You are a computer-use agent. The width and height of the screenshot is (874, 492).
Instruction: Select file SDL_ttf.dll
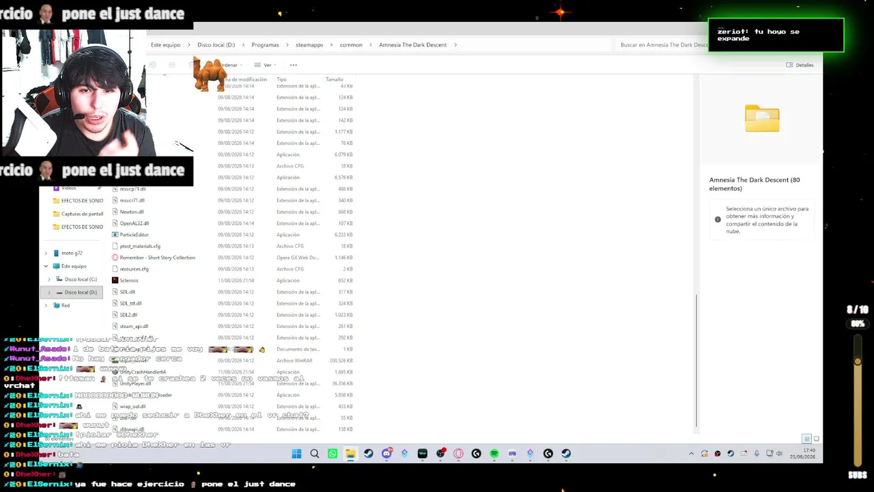tap(130, 303)
